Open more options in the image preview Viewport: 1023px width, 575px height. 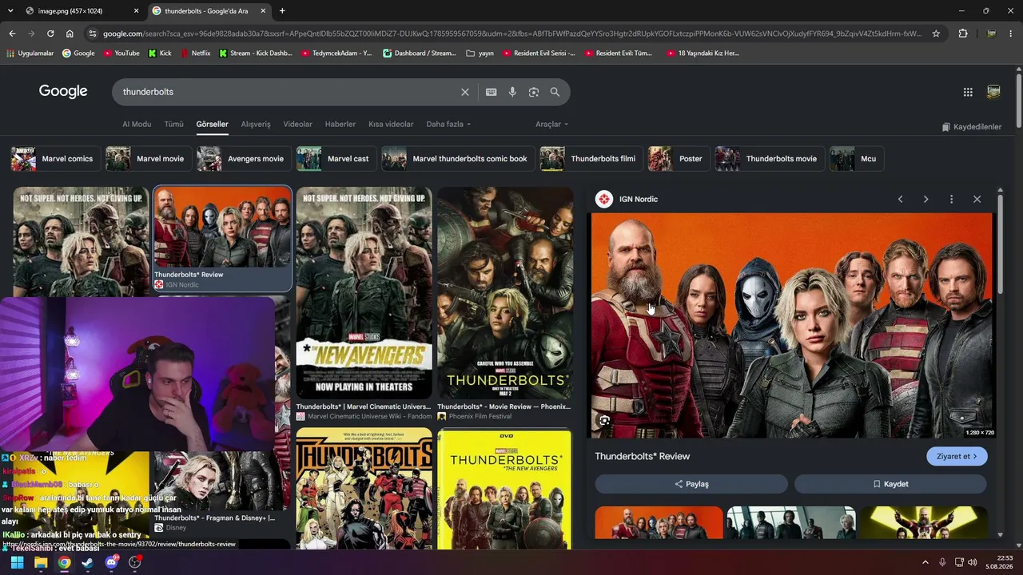click(x=951, y=199)
